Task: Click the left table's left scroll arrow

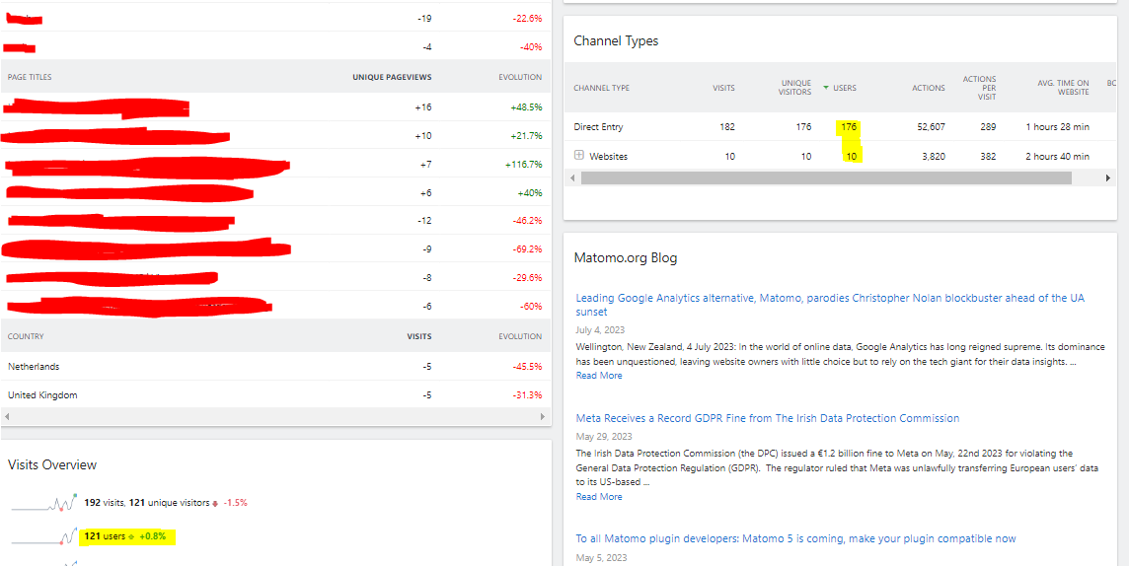Action: coord(7,416)
